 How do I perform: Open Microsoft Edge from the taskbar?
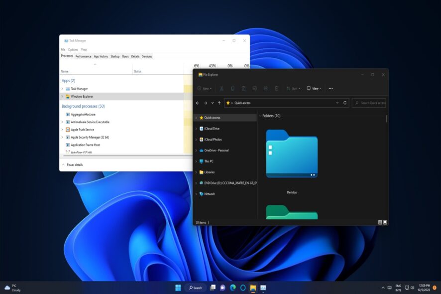(232, 288)
